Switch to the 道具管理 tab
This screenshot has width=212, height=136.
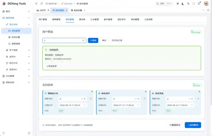click(56, 19)
